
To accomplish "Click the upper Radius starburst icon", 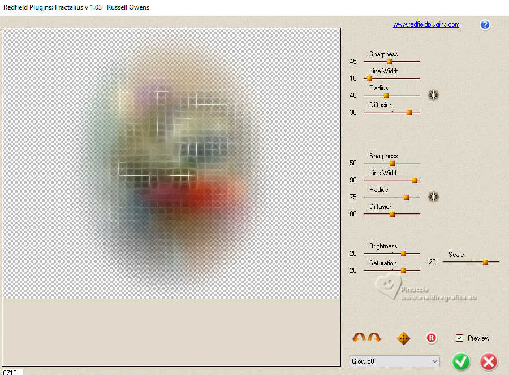I will (433, 95).
